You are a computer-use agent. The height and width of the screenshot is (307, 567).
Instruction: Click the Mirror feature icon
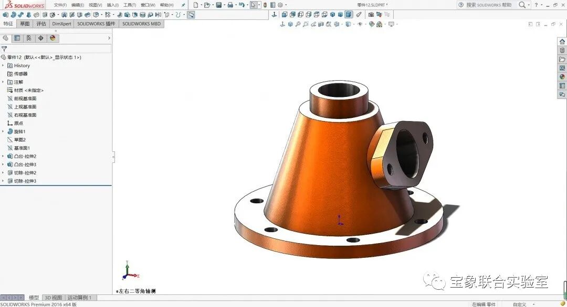click(x=158, y=15)
